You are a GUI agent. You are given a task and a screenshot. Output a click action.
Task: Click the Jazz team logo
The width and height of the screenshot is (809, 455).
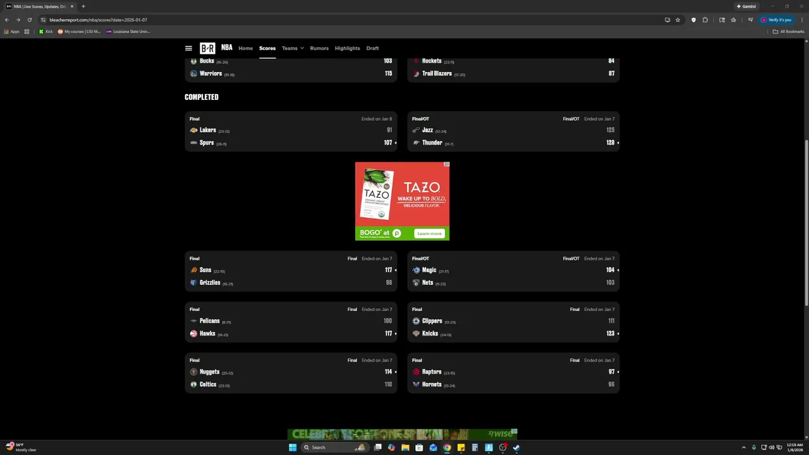(x=416, y=130)
